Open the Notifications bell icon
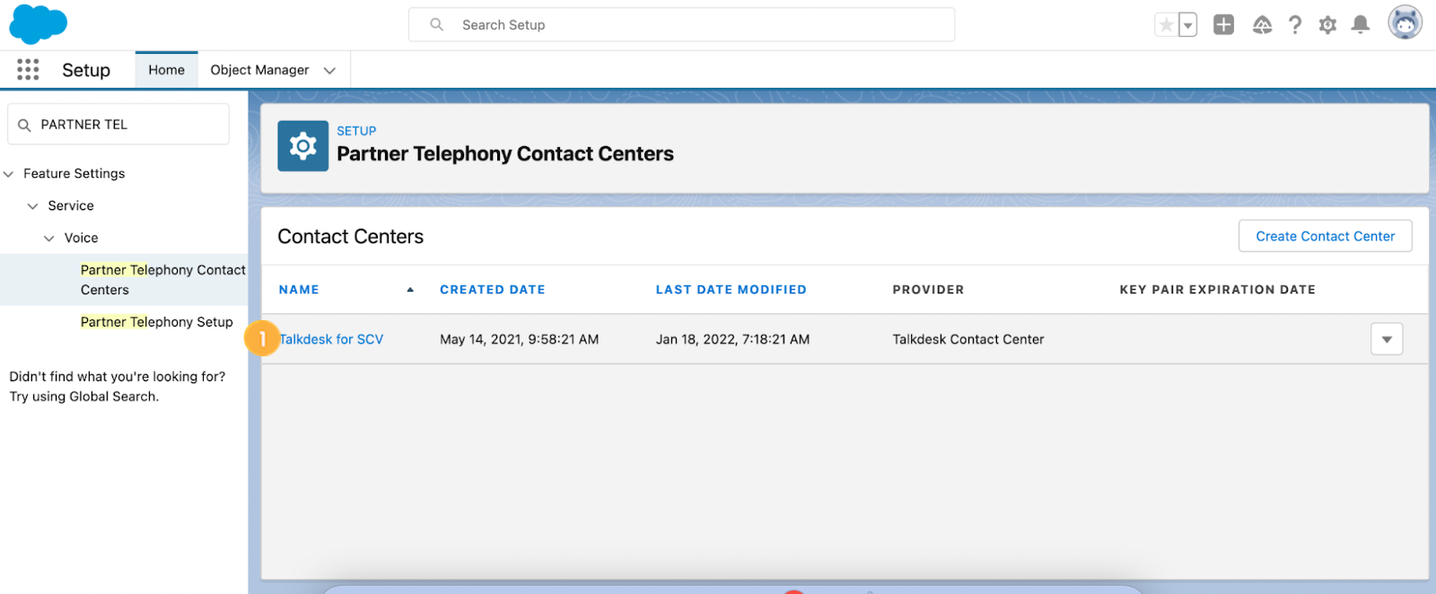 coord(1361,25)
